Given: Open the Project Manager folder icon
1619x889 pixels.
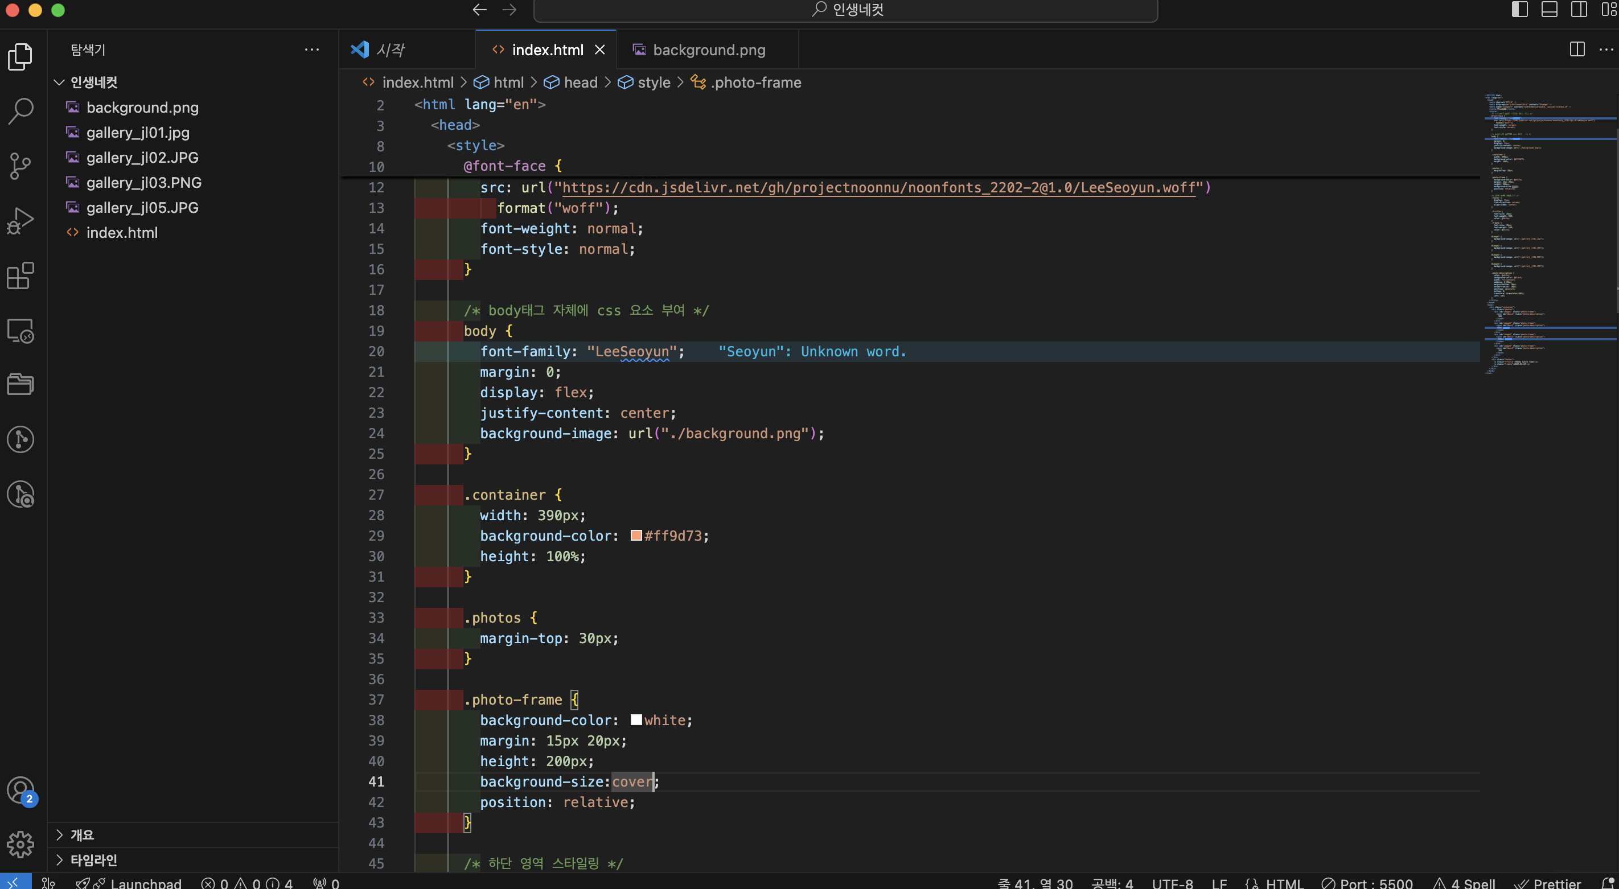Looking at the screenshot, I should [x=20, y=385].
